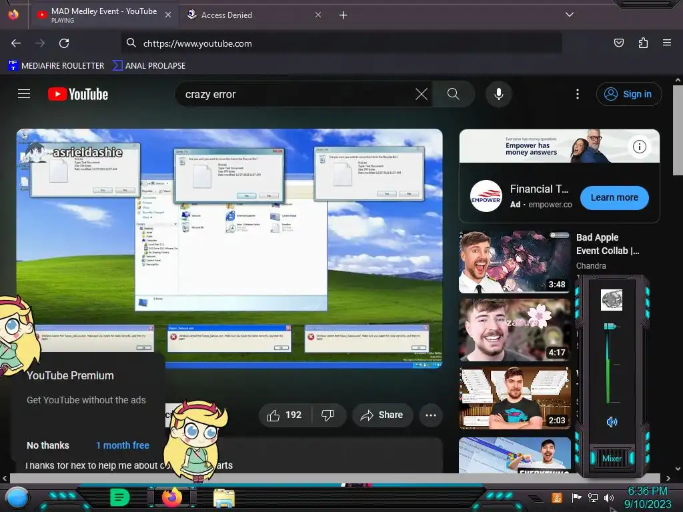Open the Bad Apple Event Collab title
This screenshot has height=512, width=683.
(608, 244)
